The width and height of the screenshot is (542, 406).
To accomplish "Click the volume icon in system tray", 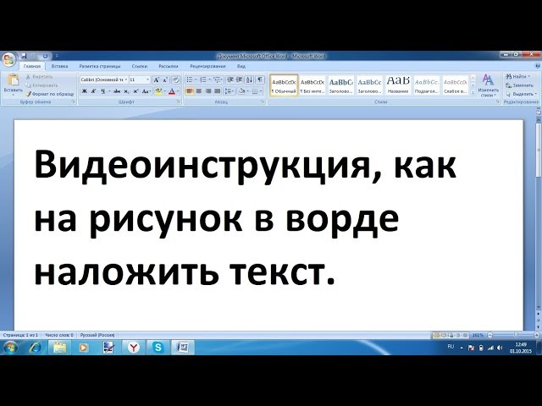I will coord(499,348).
